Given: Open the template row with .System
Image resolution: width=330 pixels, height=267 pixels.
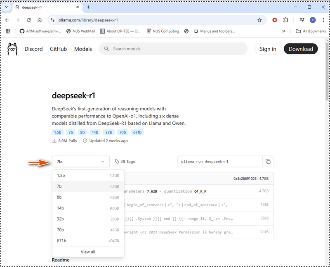Looking at the screenshot, I should click(x=199, y=219).
